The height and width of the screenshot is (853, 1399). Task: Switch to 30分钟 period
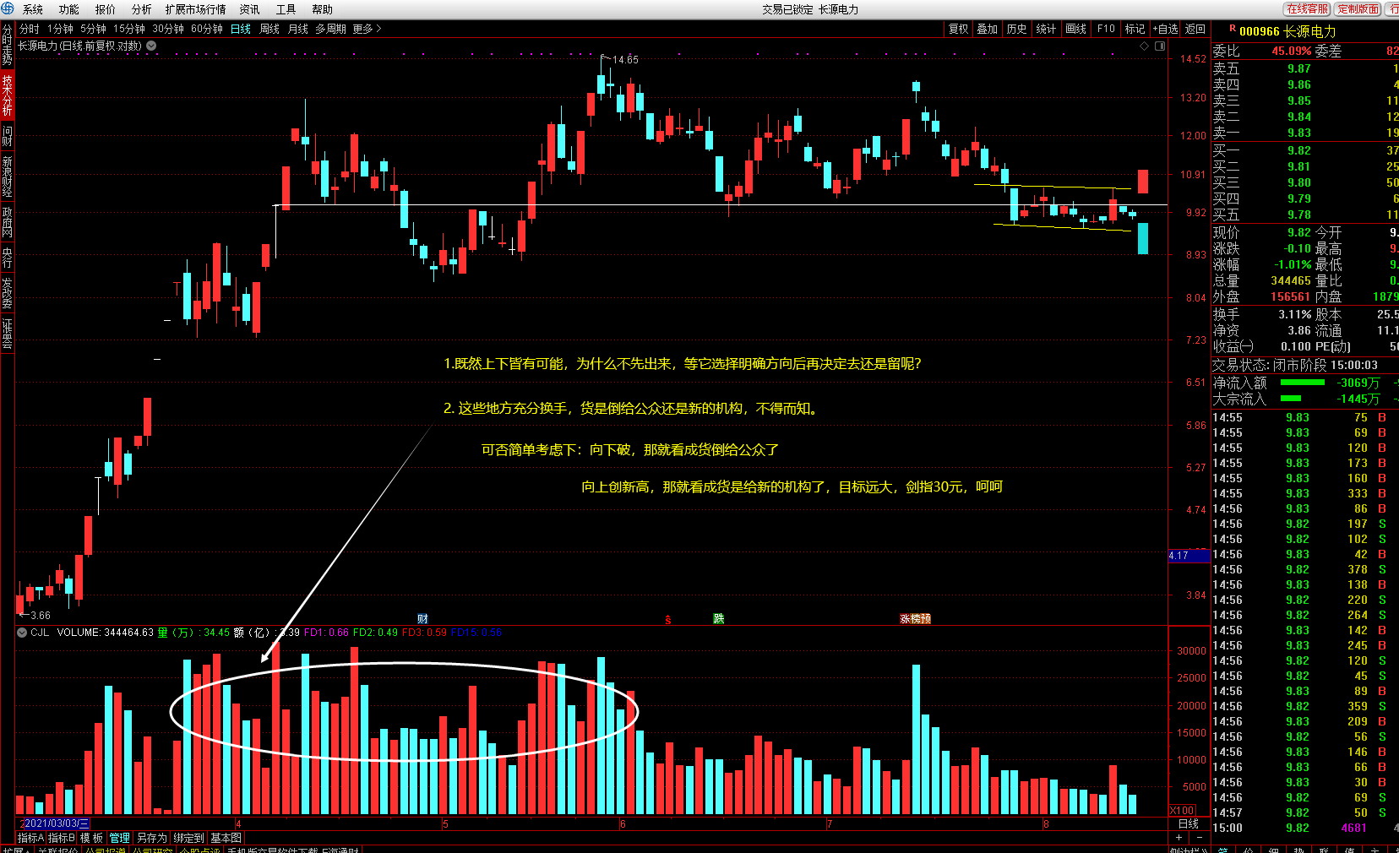point(168,29)
